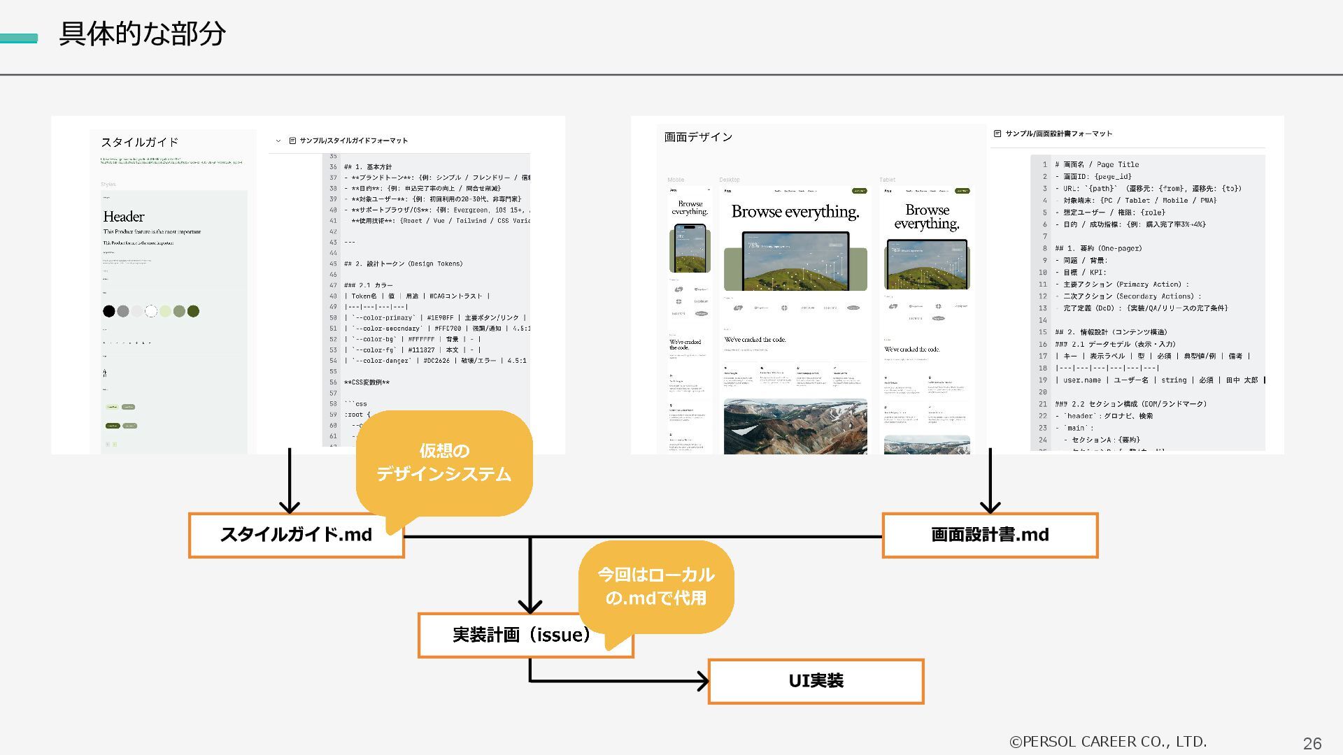Click the document icon beside サンプル/画面設計書フォーマット
The height and width of the screenshot is (755, 1343).
point(997,134)
